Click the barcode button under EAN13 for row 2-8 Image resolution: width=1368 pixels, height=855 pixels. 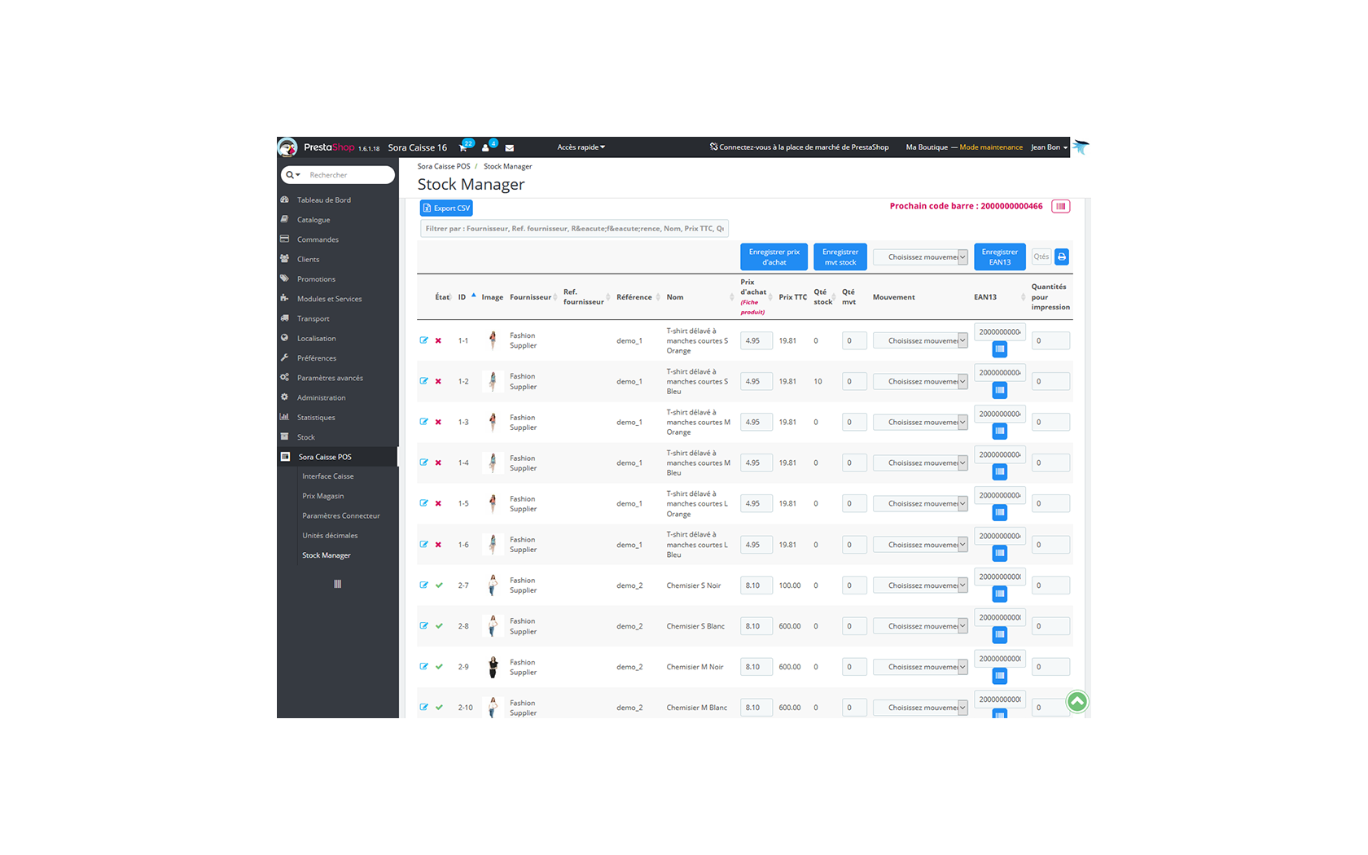click(1000, 634)
